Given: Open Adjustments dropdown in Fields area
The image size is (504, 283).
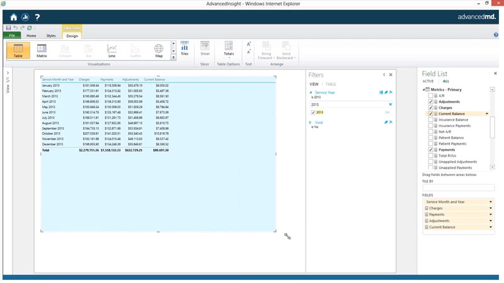Looking at the screenshot, I should pyautogui.click(x=491, y=221).
